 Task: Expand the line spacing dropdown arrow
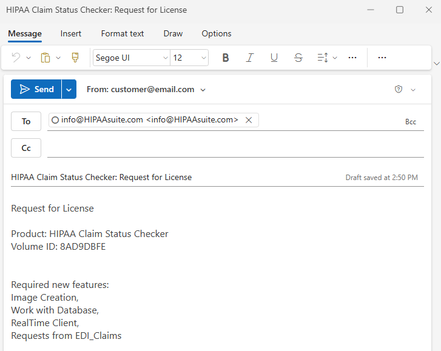click(335, 58)
